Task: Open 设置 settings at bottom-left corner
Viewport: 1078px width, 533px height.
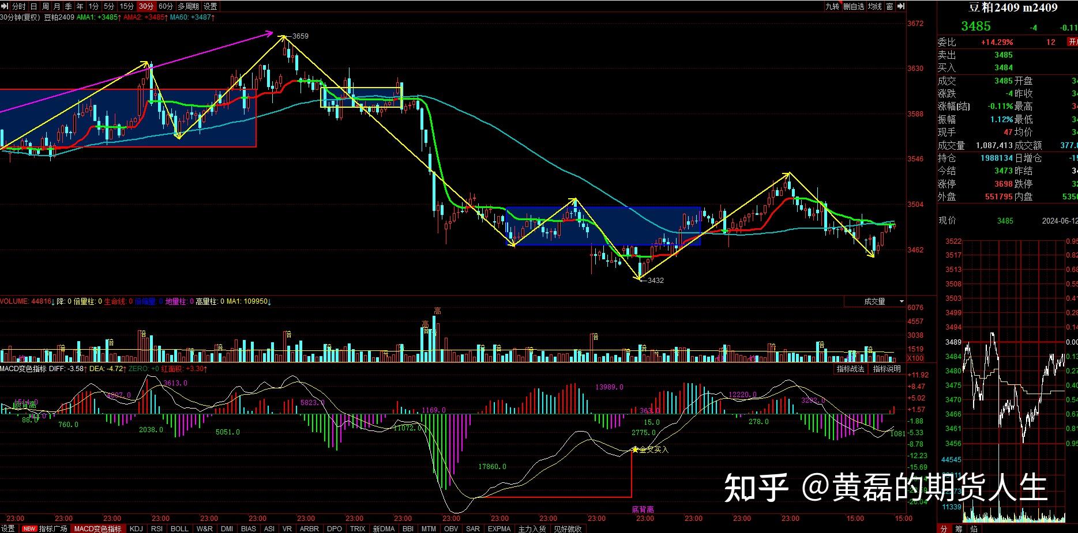Action: (9, 528)
